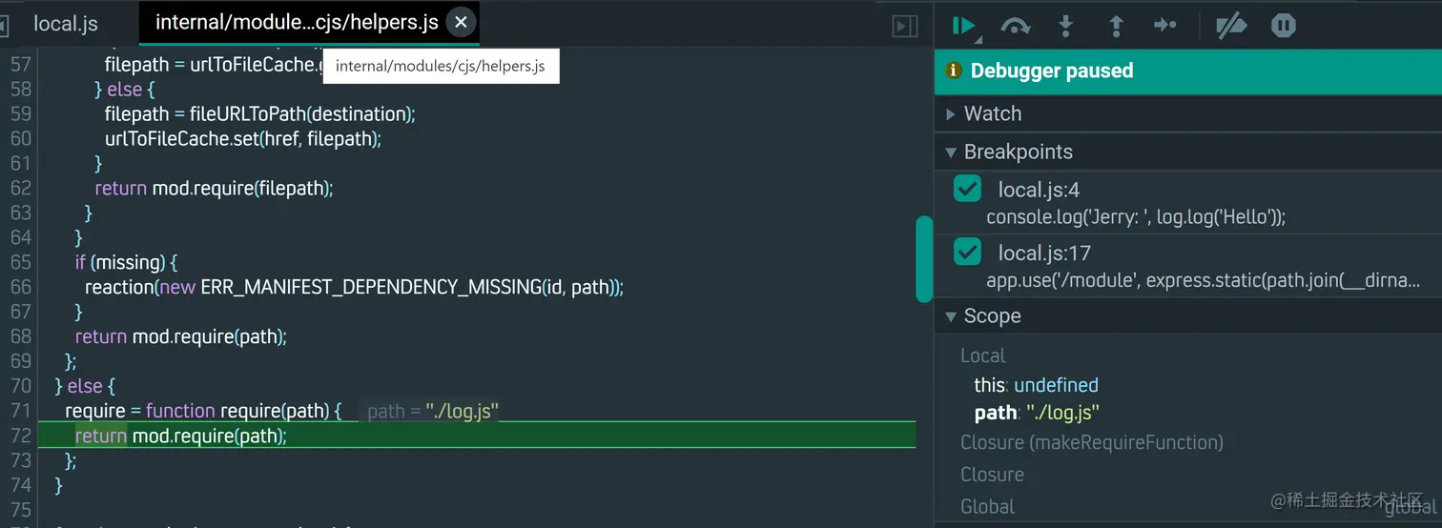Set breakpoint on line number 68
The image size is (1442, 528).
point(20,336)
